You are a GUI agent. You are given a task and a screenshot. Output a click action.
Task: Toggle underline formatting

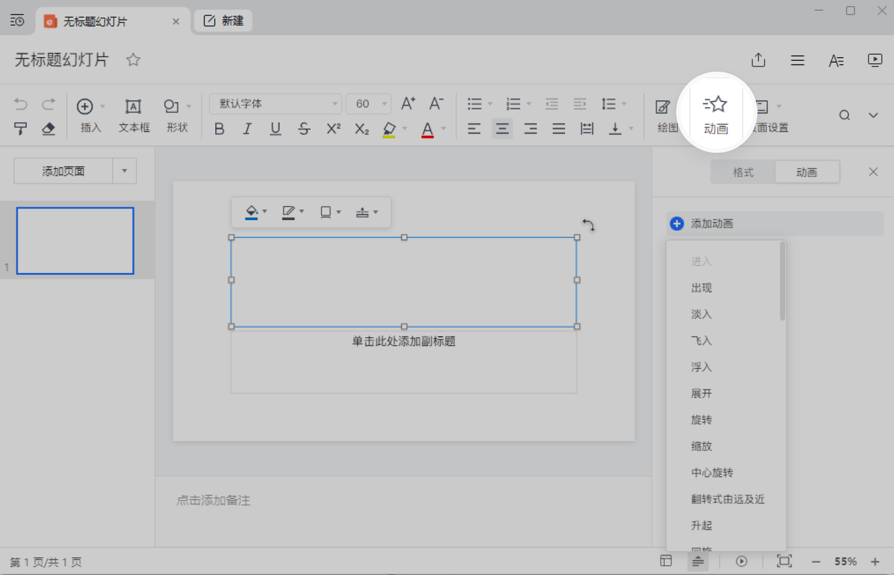point(275,129)
